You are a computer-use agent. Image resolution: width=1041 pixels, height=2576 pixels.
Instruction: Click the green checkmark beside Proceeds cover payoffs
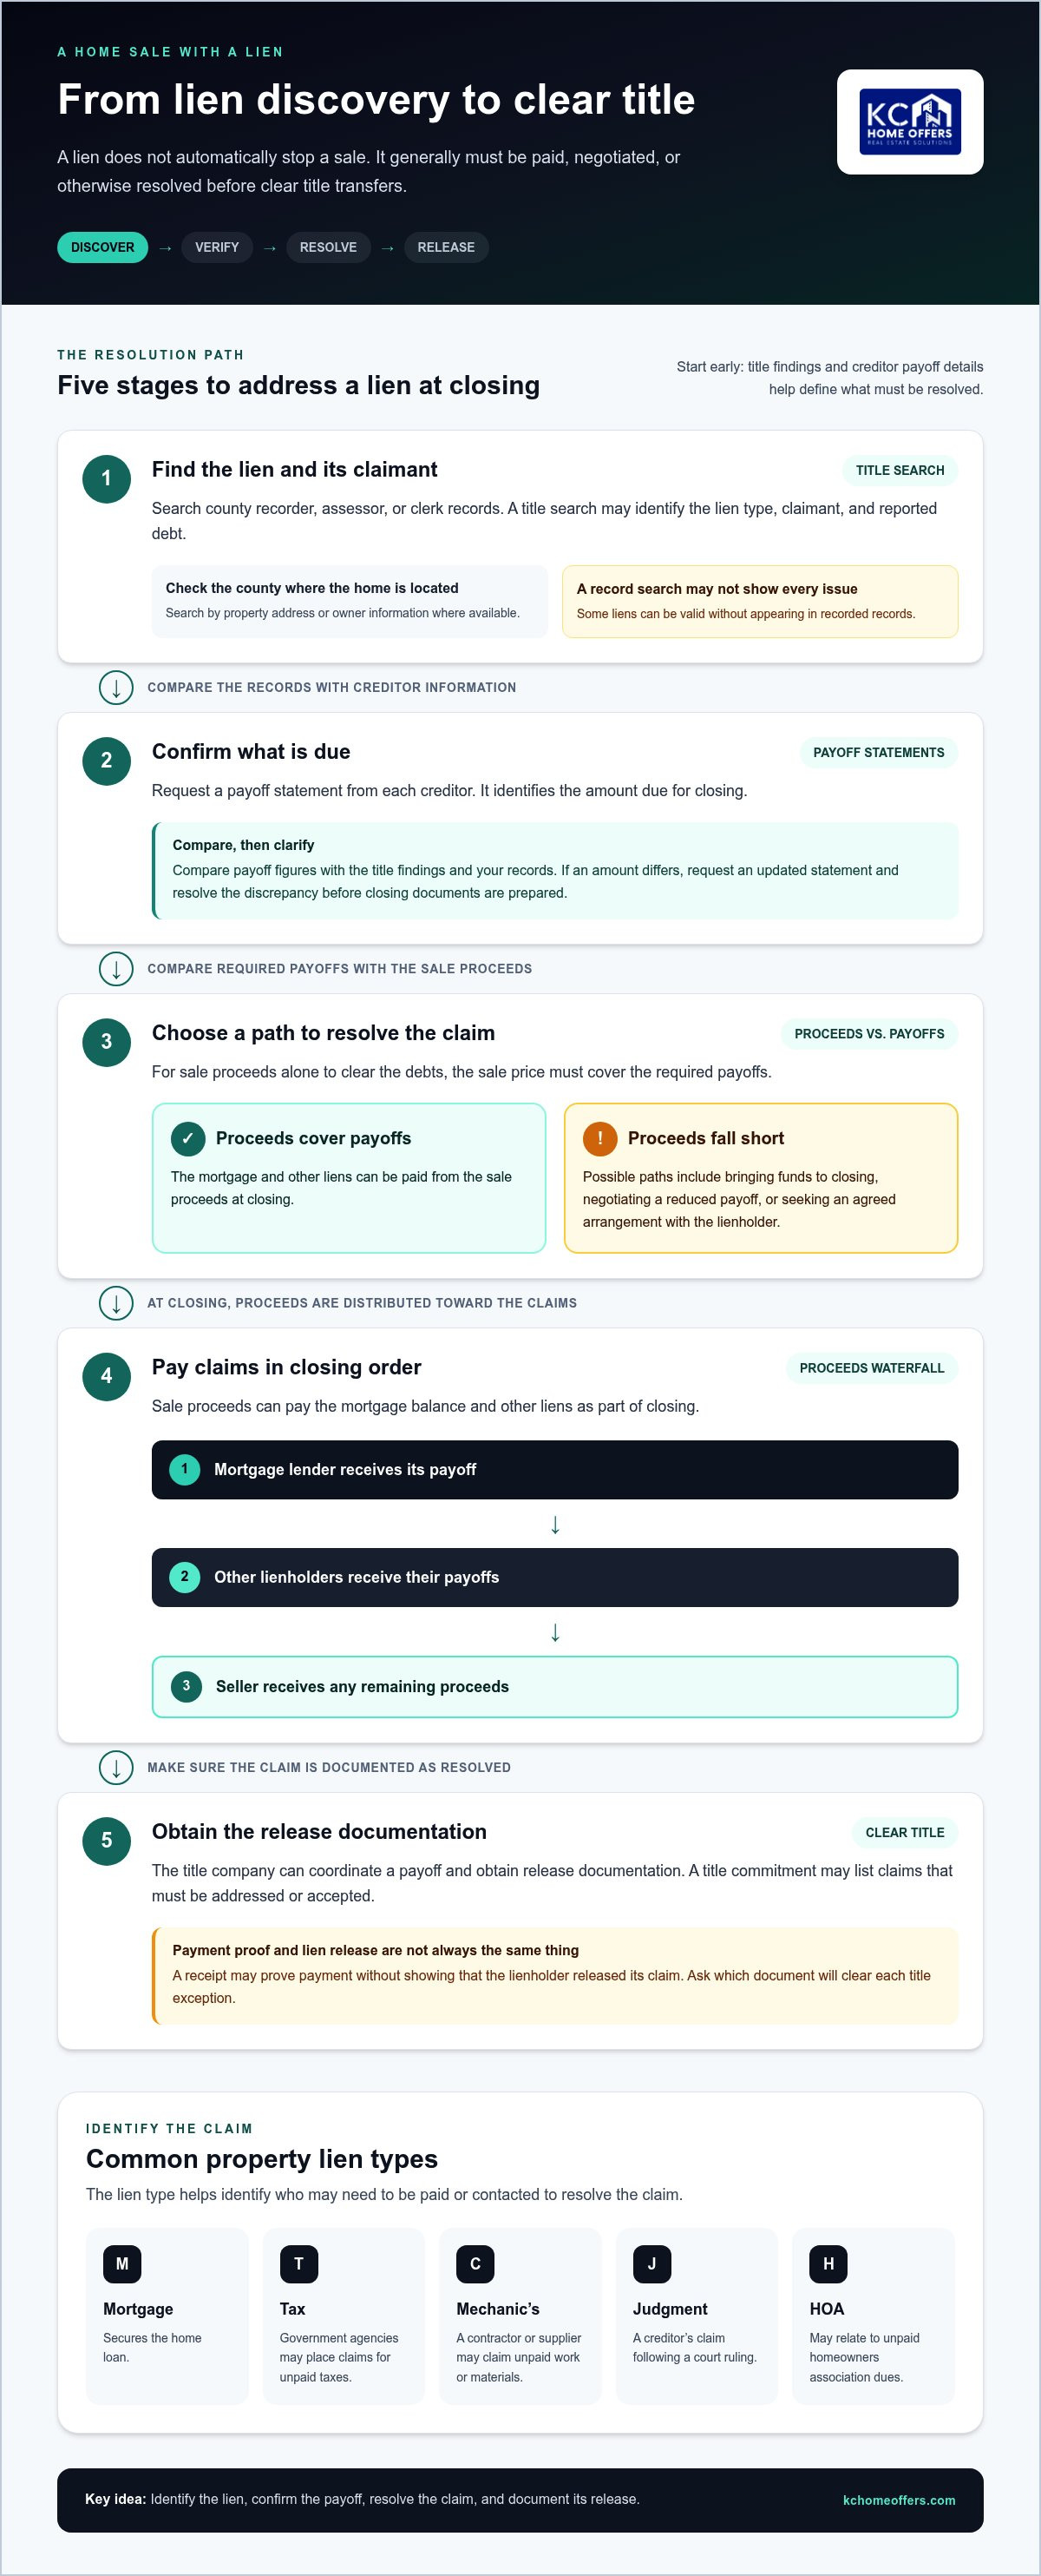(188, 1138)
